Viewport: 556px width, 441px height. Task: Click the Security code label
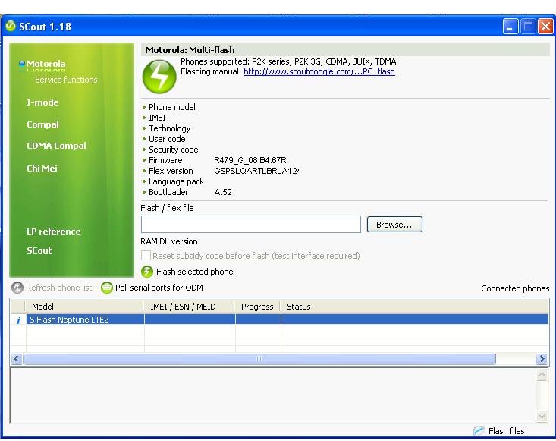pos(174,150)
